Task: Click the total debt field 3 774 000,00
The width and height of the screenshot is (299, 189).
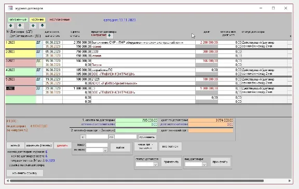Action: pos(211,120)
